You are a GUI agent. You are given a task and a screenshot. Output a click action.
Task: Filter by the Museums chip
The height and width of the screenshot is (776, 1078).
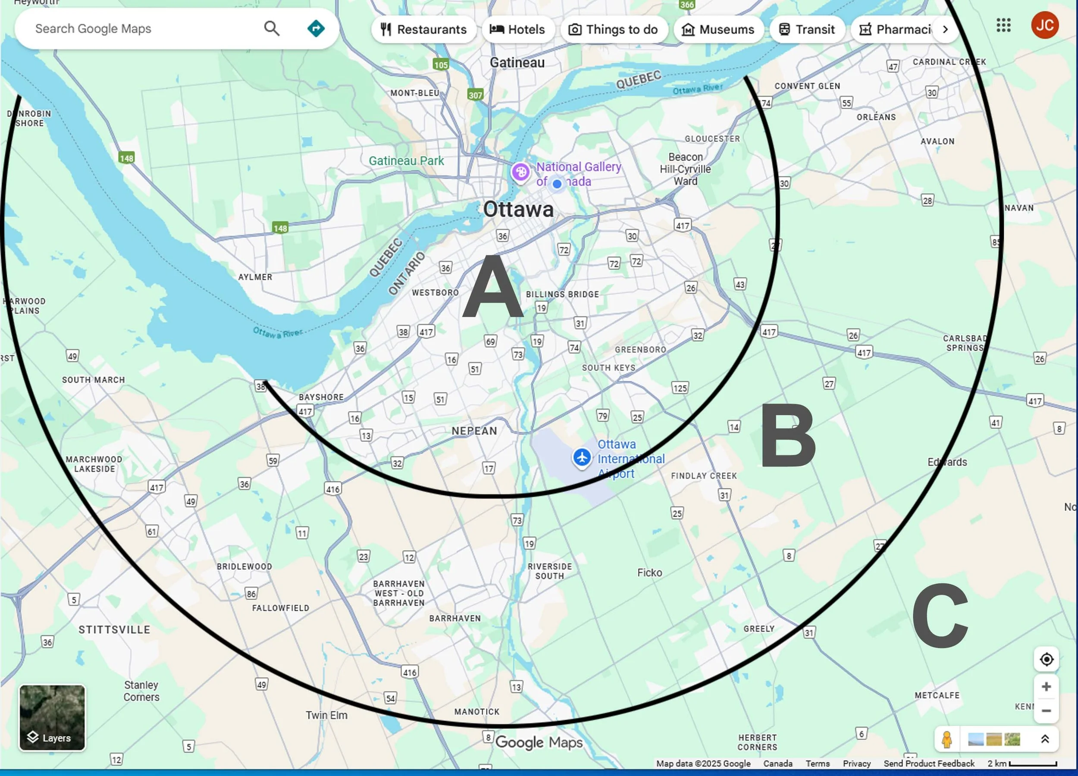coord(718,29)
